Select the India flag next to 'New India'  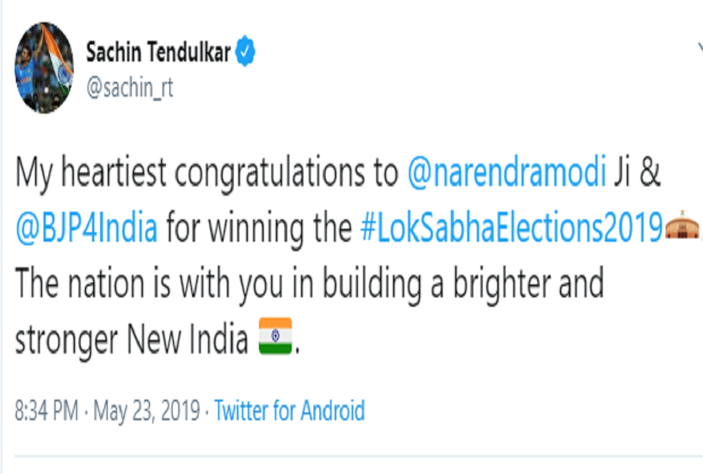[275, 335]
